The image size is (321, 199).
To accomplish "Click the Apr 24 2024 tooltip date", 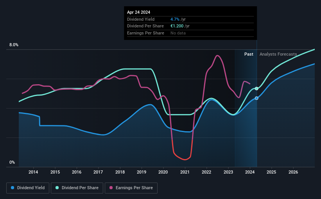I will pos(138,12).
